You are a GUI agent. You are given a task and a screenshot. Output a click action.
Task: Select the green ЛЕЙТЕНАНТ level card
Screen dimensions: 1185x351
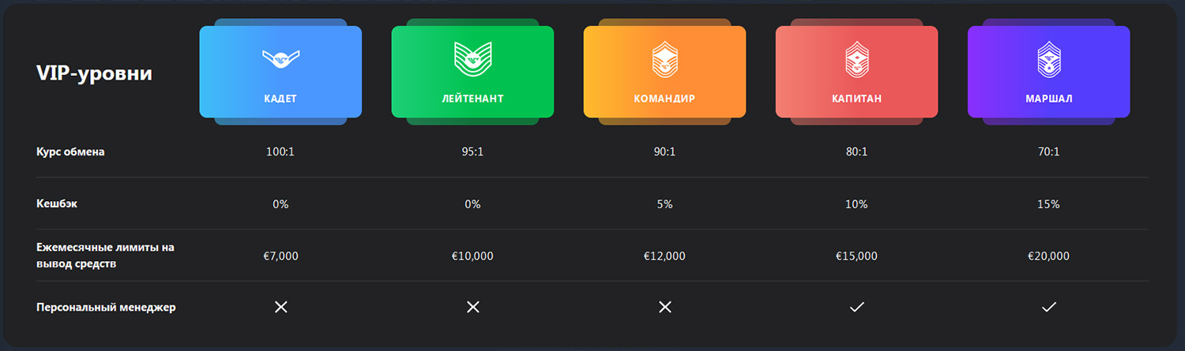[x=472, y=72]
